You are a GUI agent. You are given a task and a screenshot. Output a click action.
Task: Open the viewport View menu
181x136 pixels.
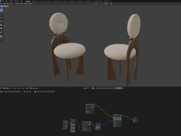pyautogui.click(x=17, y=4)
